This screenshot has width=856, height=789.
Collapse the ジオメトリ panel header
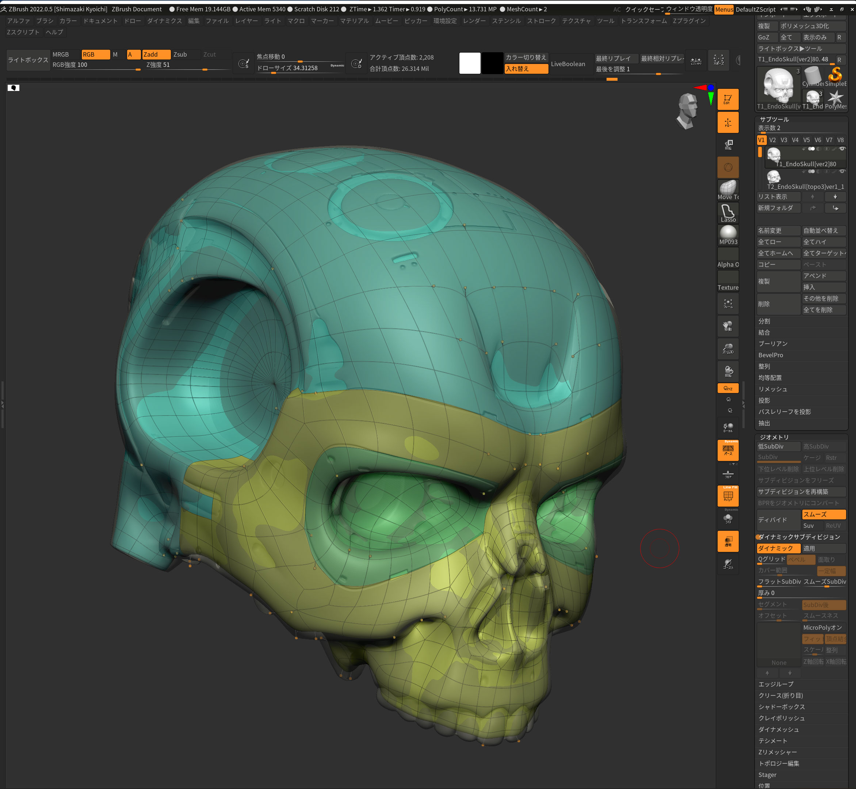click(x=774, y=437)
